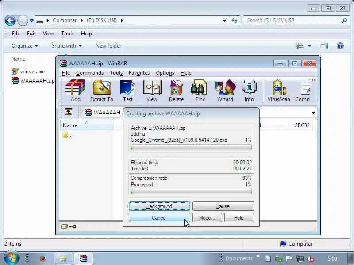The image size is (354, 265).
Task: Click New folder in Explorer toolbar
Action: pyautogui.click(x=108, y=46)
